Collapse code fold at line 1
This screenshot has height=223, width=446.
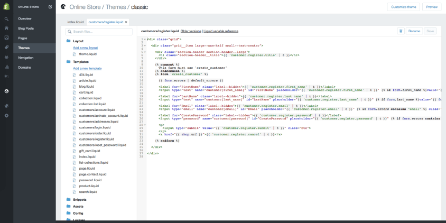(145, 39)
